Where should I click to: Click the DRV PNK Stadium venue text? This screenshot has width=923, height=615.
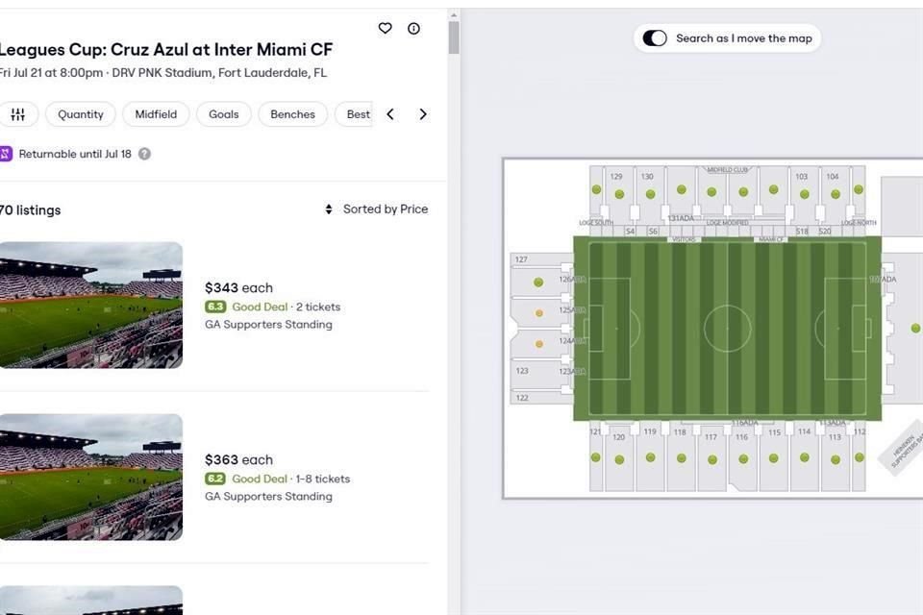click(162, 73)
